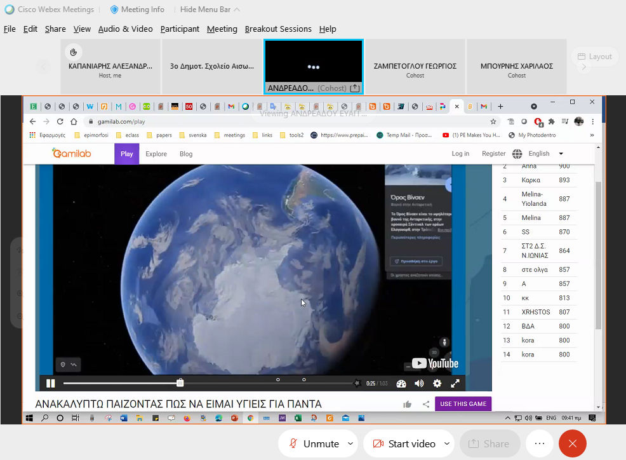Toggle Hide Menu Bar control
This screenshot has height=460, width=626.
pyautogui.click(x=210, y=10)
